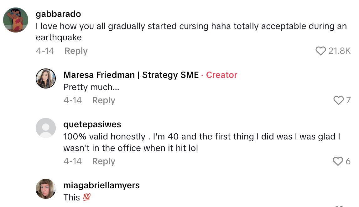Image resolution: width=359 pixels, height=207 pixels.
Task: Go to the miagabriellamyers username link
Action: pyautogui.click(x=101, y=185)
